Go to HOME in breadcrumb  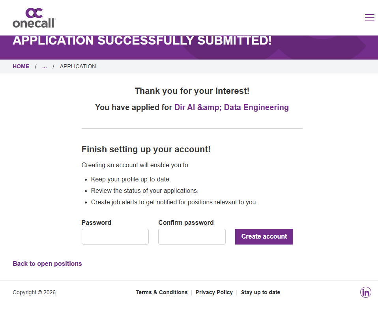[x=21, y=66]
